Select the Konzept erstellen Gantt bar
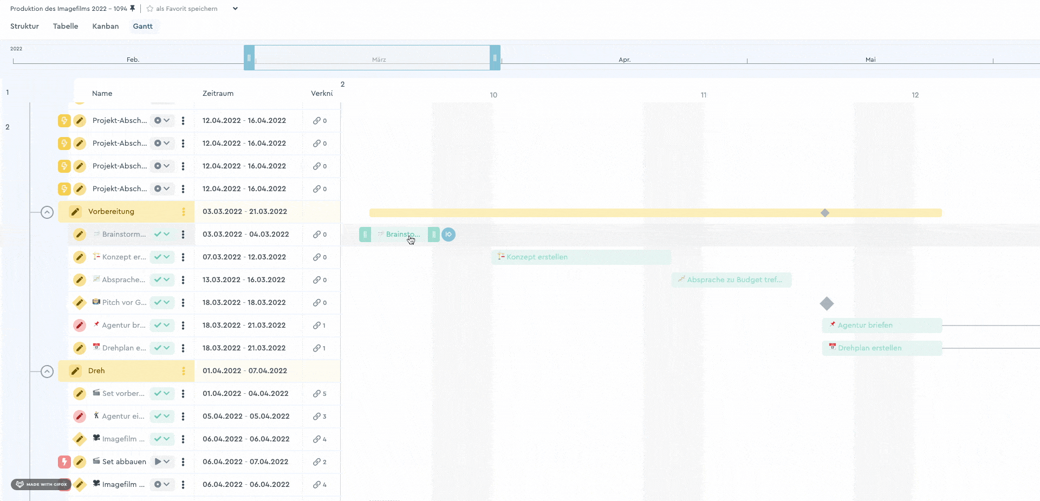This screenshot has height=501, width=1040. (581, 257)
